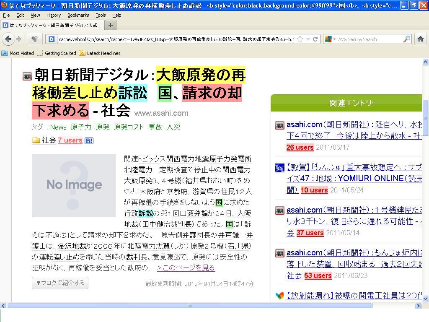This screenshot has width=429, height=322.
Task: Click the yellow folder icon next to 社会
Action: 36,140
